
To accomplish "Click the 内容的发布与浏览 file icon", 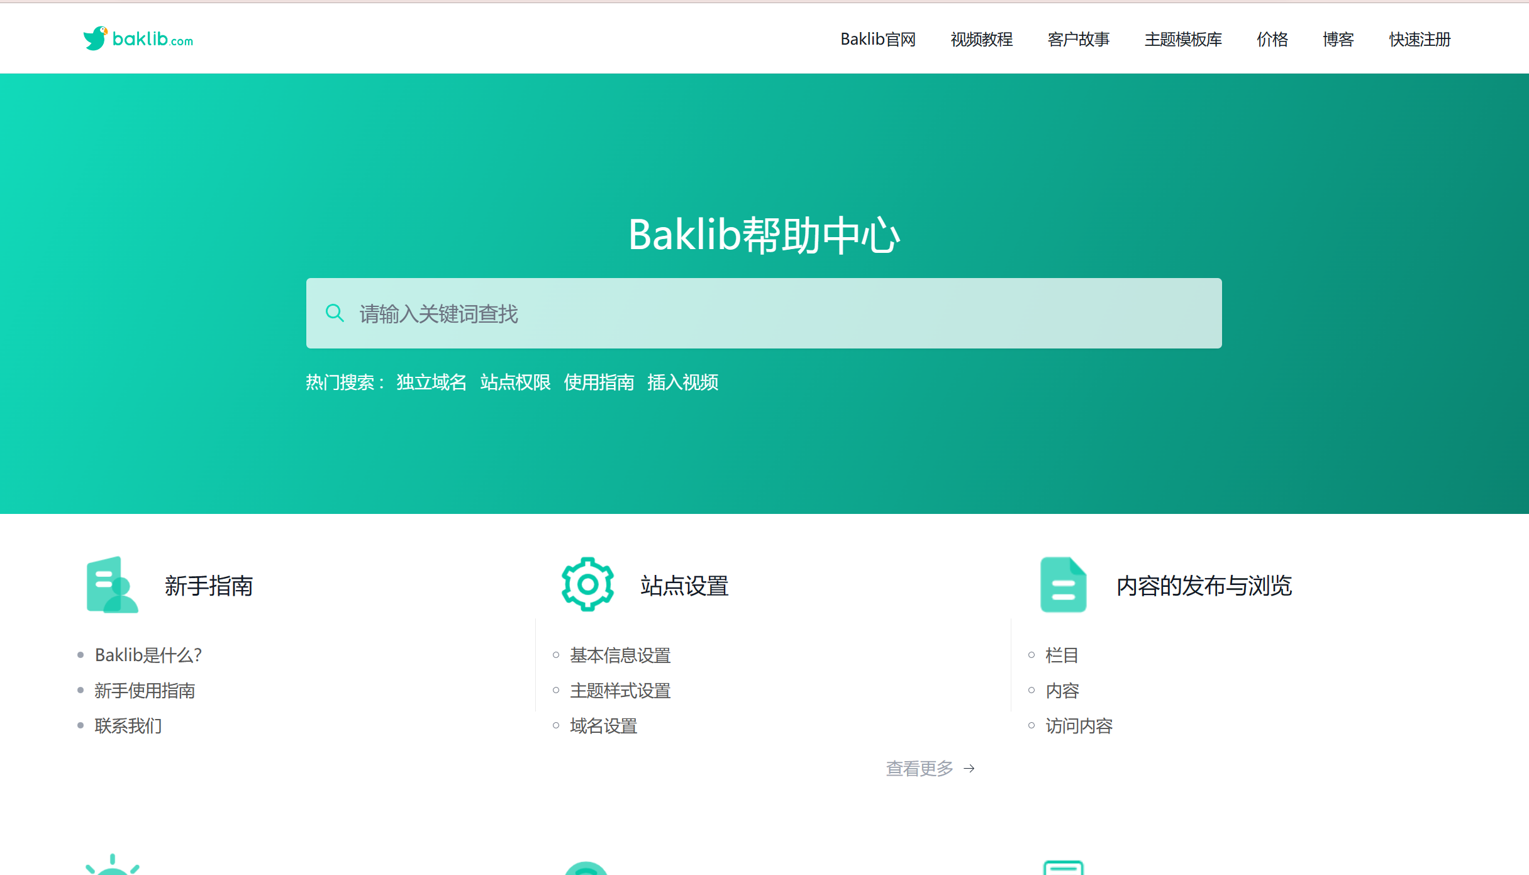I will [1063, 584].
